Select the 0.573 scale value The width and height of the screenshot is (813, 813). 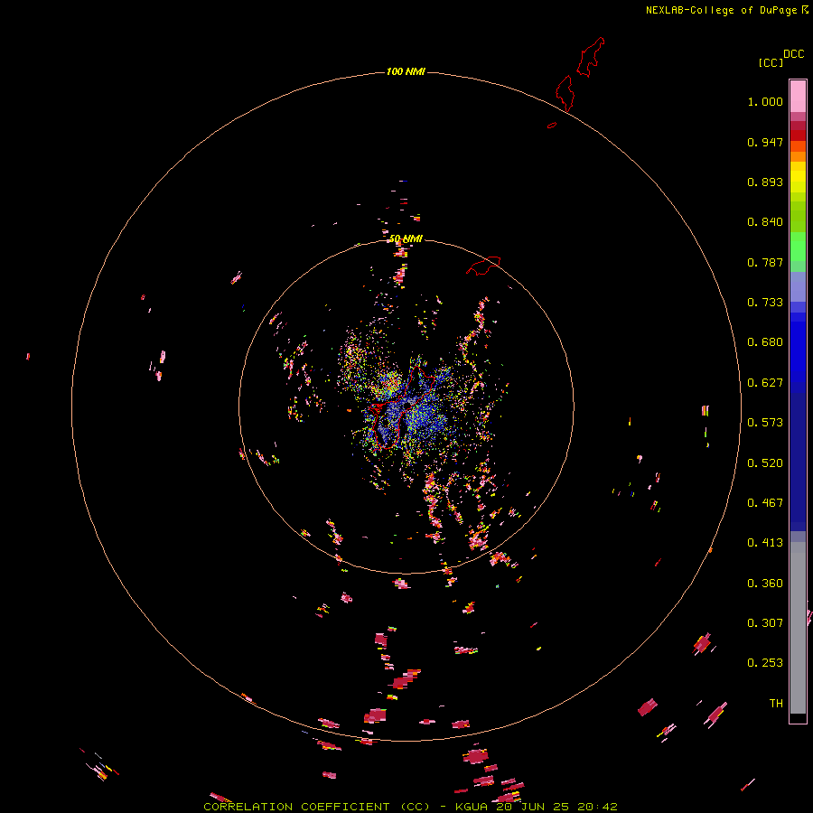point(765,423)
